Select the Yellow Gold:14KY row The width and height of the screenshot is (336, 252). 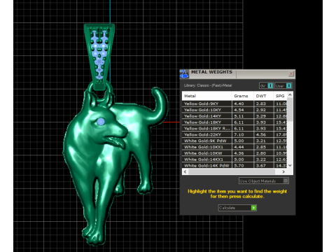234,116
